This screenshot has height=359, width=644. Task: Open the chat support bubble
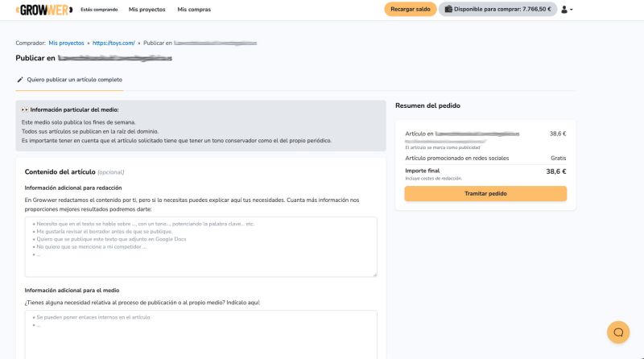click(618, 332)
